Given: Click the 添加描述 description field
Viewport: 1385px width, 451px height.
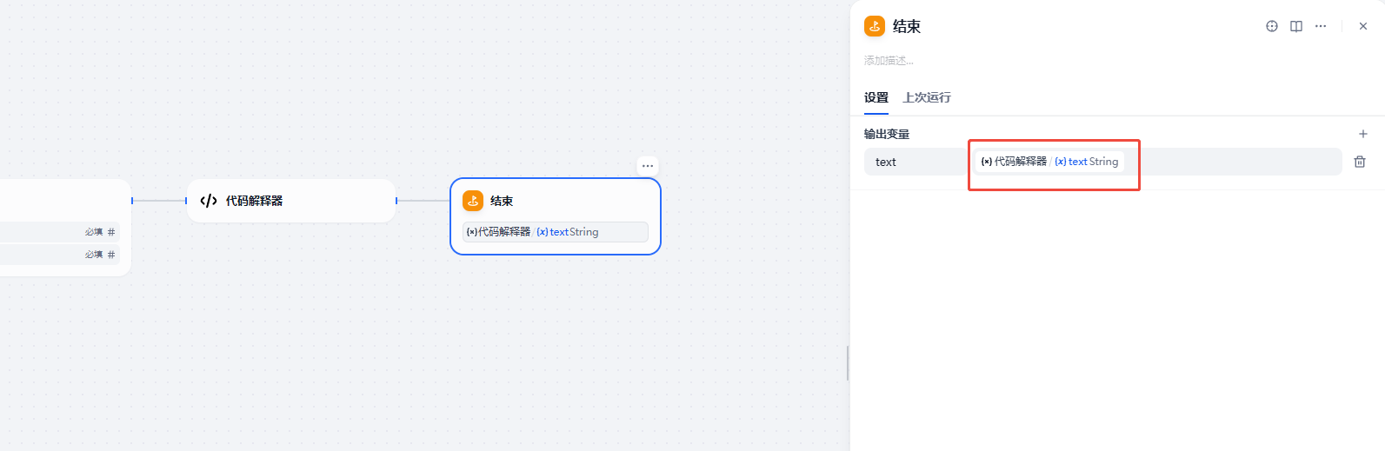Looking at the screenshot, I should point(889,61).
